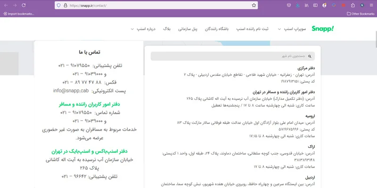
Task: Open باشگاه رانندگان menu item
Action: point(217,29)
